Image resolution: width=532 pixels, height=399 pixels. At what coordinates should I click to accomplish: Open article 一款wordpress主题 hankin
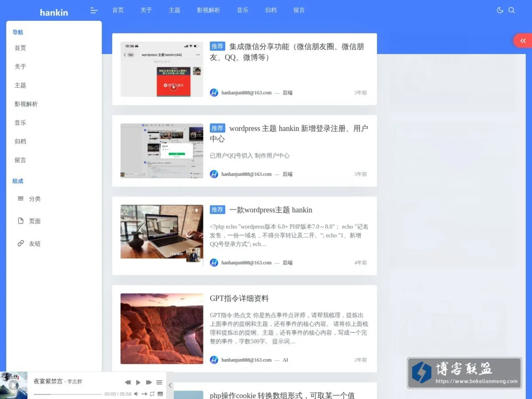[x=271, y=210]
